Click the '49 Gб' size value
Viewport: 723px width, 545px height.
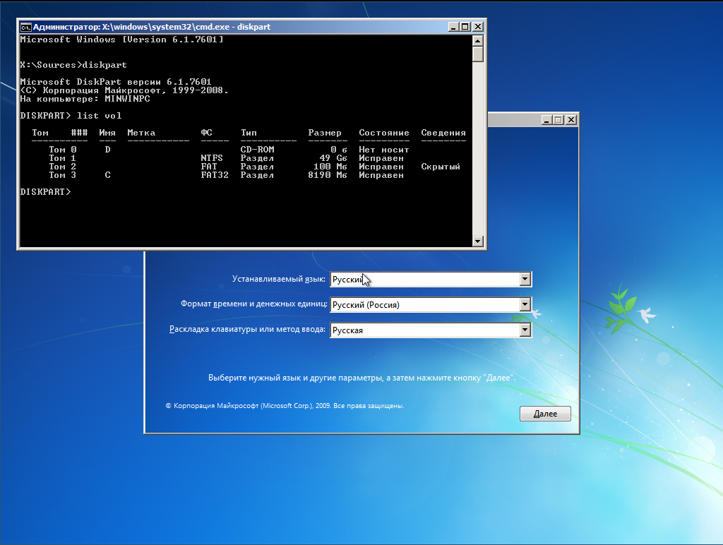(x=333, y=157)
